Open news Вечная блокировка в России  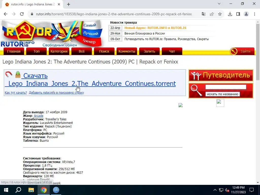[x=144, y=34]
